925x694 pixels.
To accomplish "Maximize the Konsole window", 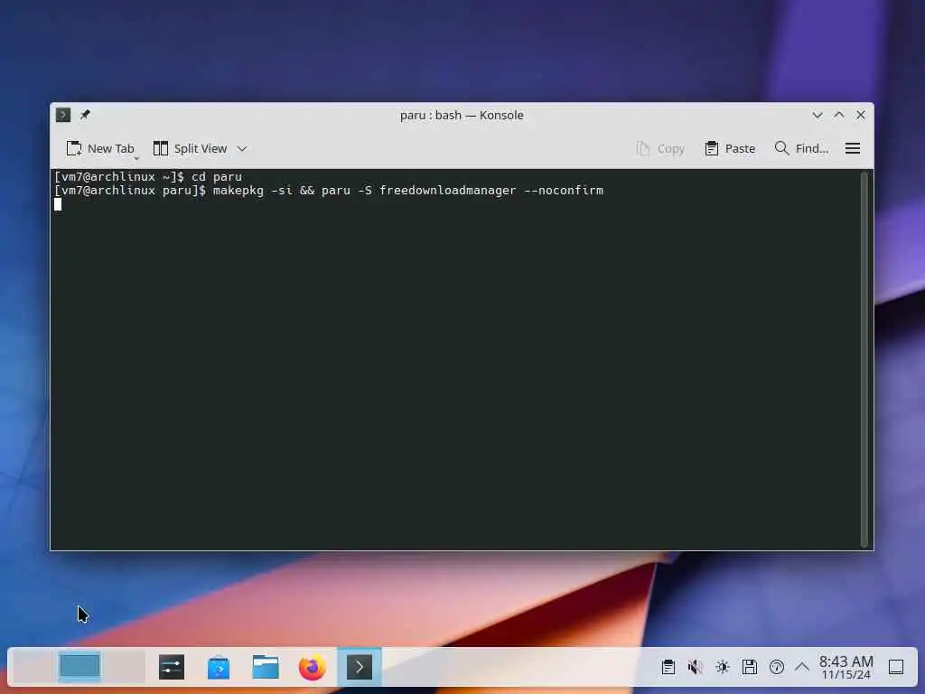I will tap(839, 115).
